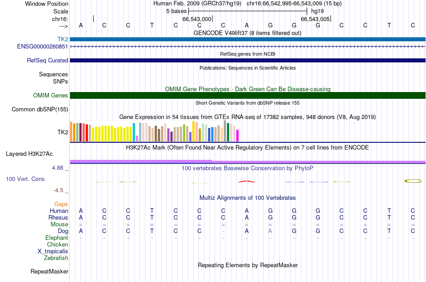The width and height of the screenshot is (426, 282).
Task: Click the RepeatMasker track label
Action: pyautogui.click(x=49, y=271)
